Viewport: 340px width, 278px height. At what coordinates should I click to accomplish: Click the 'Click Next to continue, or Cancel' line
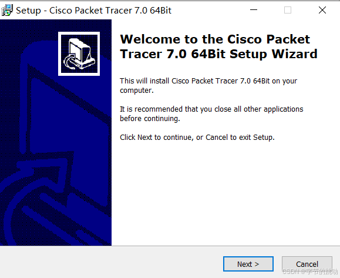[197, 138]
